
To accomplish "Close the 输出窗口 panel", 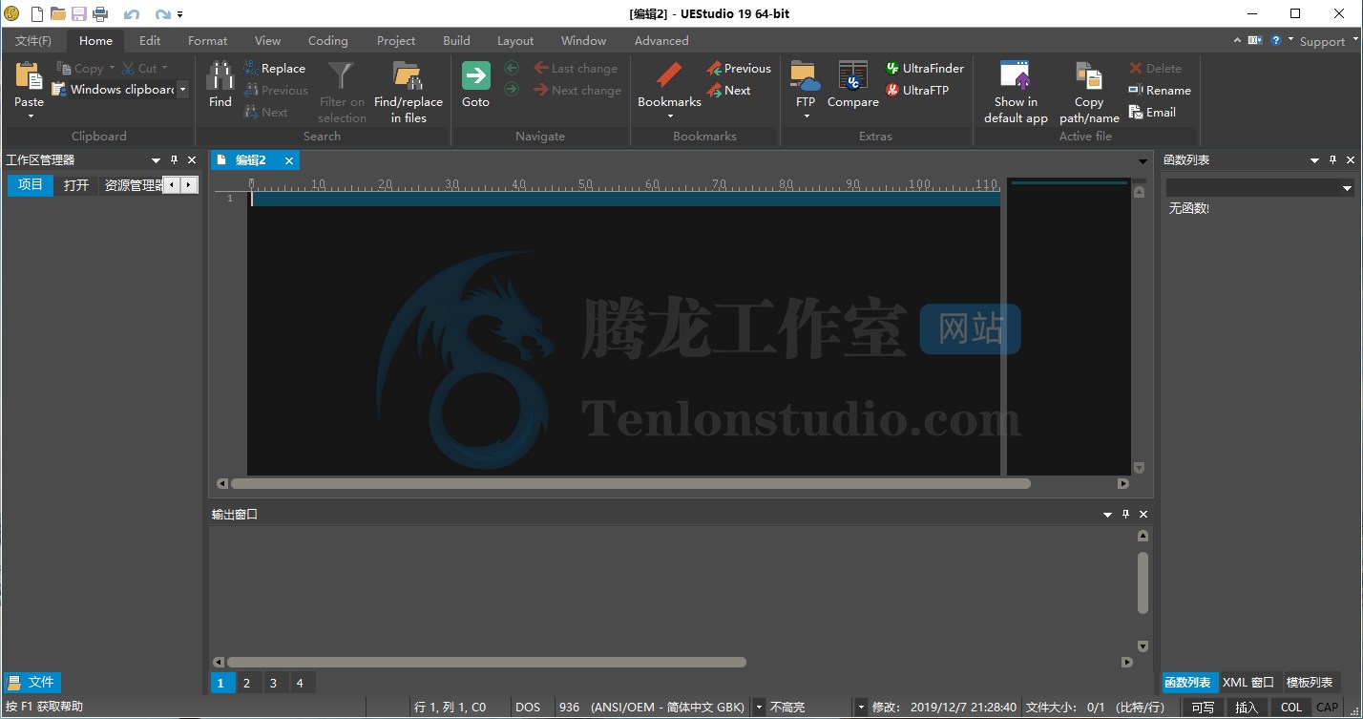I will [1143, 514].
